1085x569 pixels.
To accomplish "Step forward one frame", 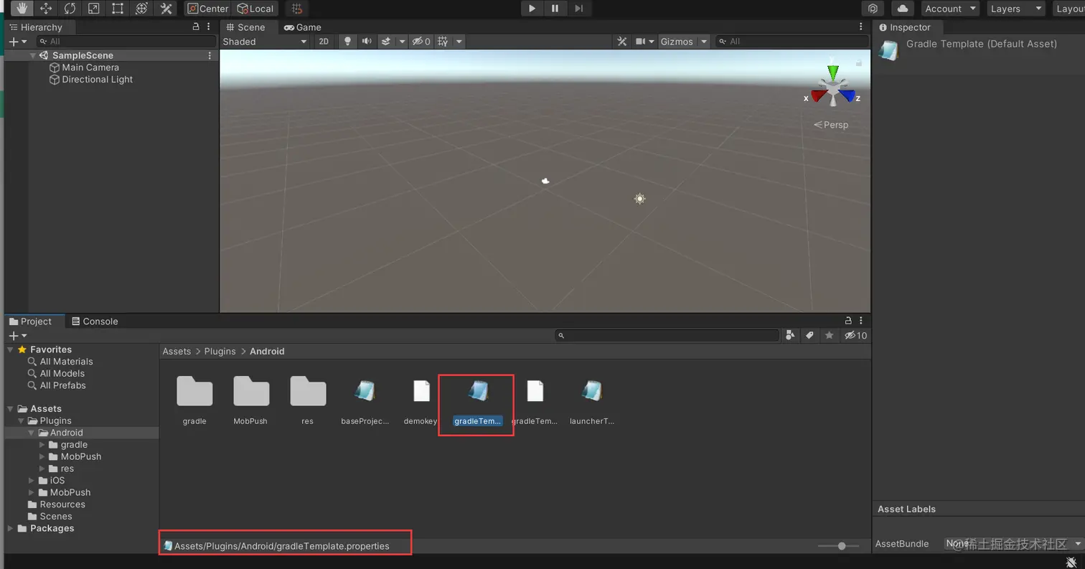I will coord(578,9).
